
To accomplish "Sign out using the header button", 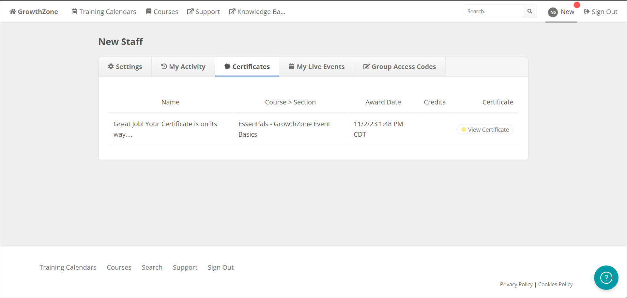I will coord(601,12).
